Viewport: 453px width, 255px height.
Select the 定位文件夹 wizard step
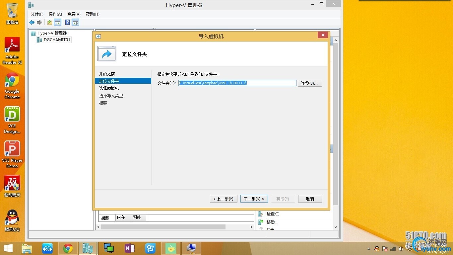123,81
